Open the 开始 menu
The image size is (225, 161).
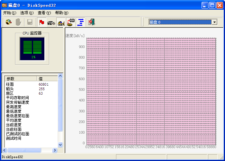pyautogui.click(x=9, y=13)
